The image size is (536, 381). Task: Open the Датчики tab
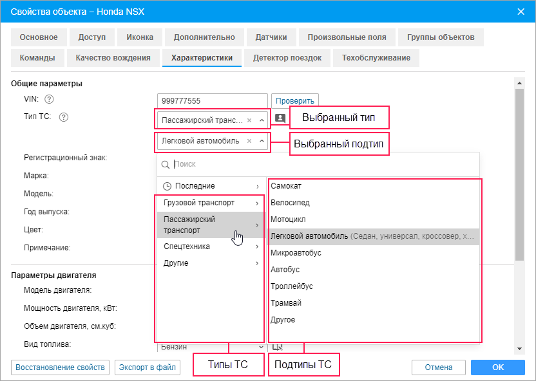(x=271, y=37)
